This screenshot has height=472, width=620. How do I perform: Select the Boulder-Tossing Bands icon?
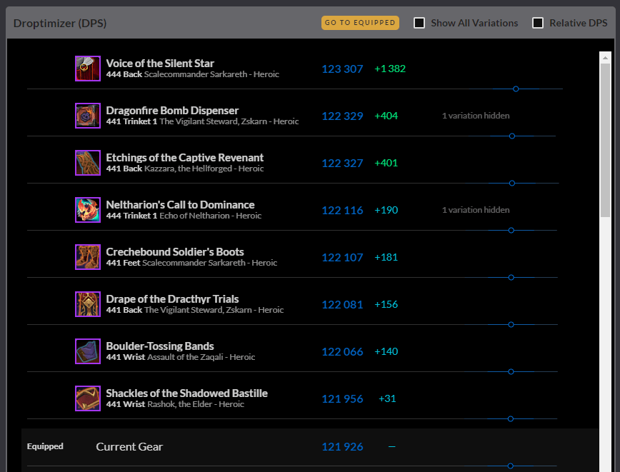click(88, 351)
